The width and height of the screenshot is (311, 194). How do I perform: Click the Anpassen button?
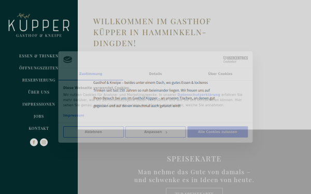pos(155,132)
